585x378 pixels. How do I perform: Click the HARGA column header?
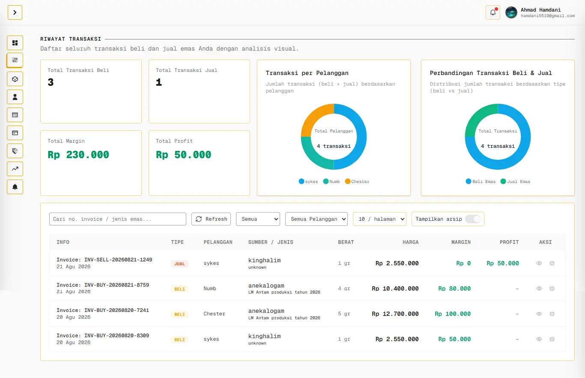[410, 242]
